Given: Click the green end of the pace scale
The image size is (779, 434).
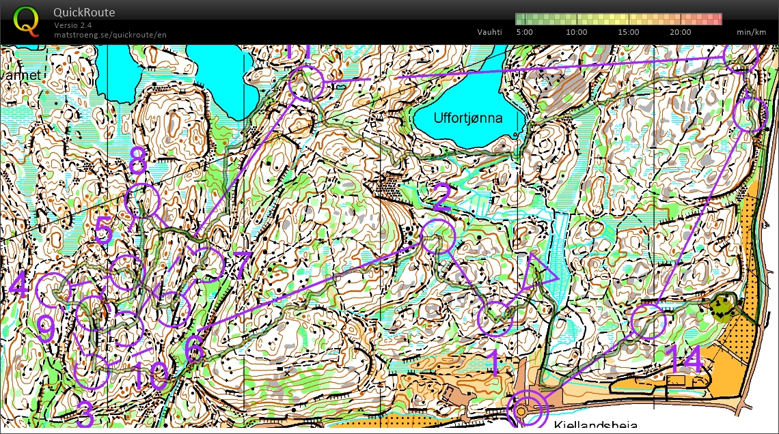Looking at the screenshot, I should tap(519, 19).
